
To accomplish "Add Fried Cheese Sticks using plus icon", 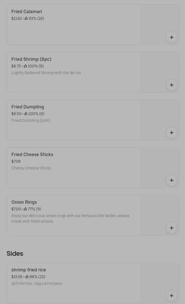I will pos(172,180).
